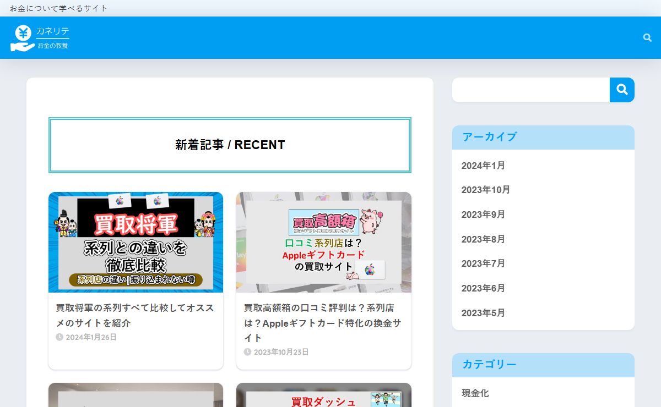Select the 現金化 category link
Screen dimensions: 661x407
pyautogui.click(x=475, y=393)
